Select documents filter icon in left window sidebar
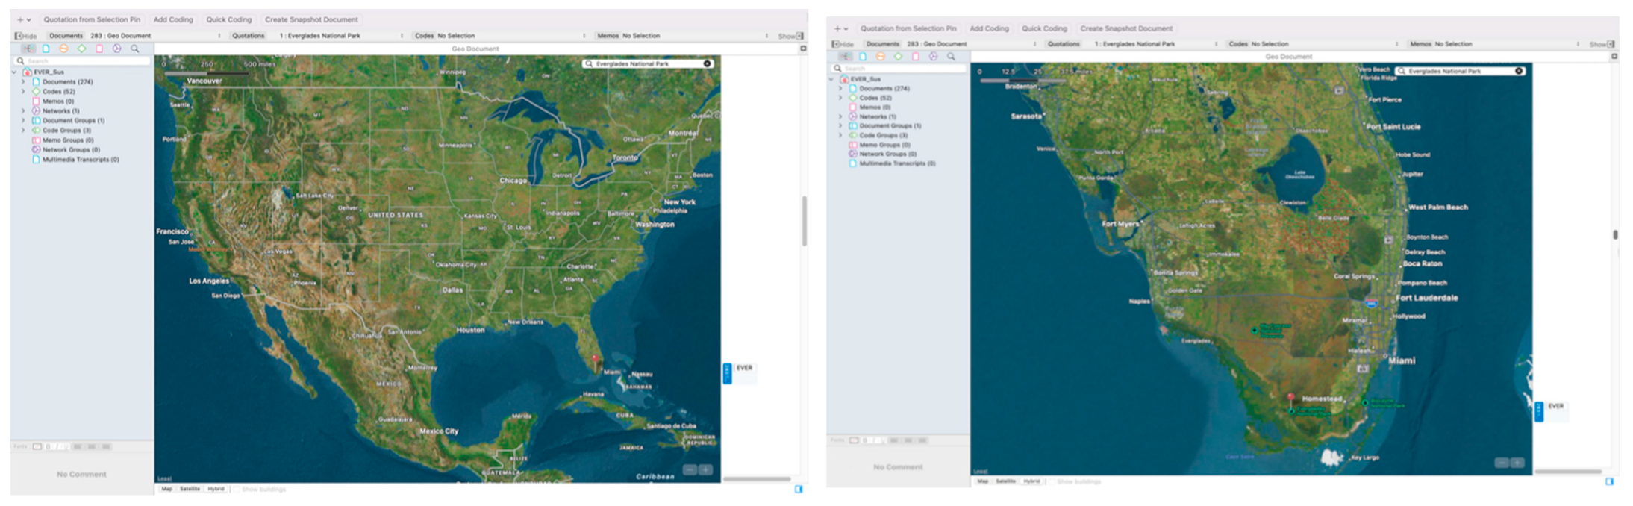Screen dimensions: 1633x506 pyautogui.click(x=46, y=49)
